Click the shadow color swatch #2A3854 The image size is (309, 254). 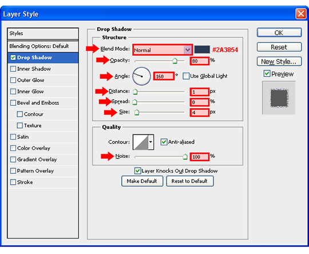click(202, 49)
